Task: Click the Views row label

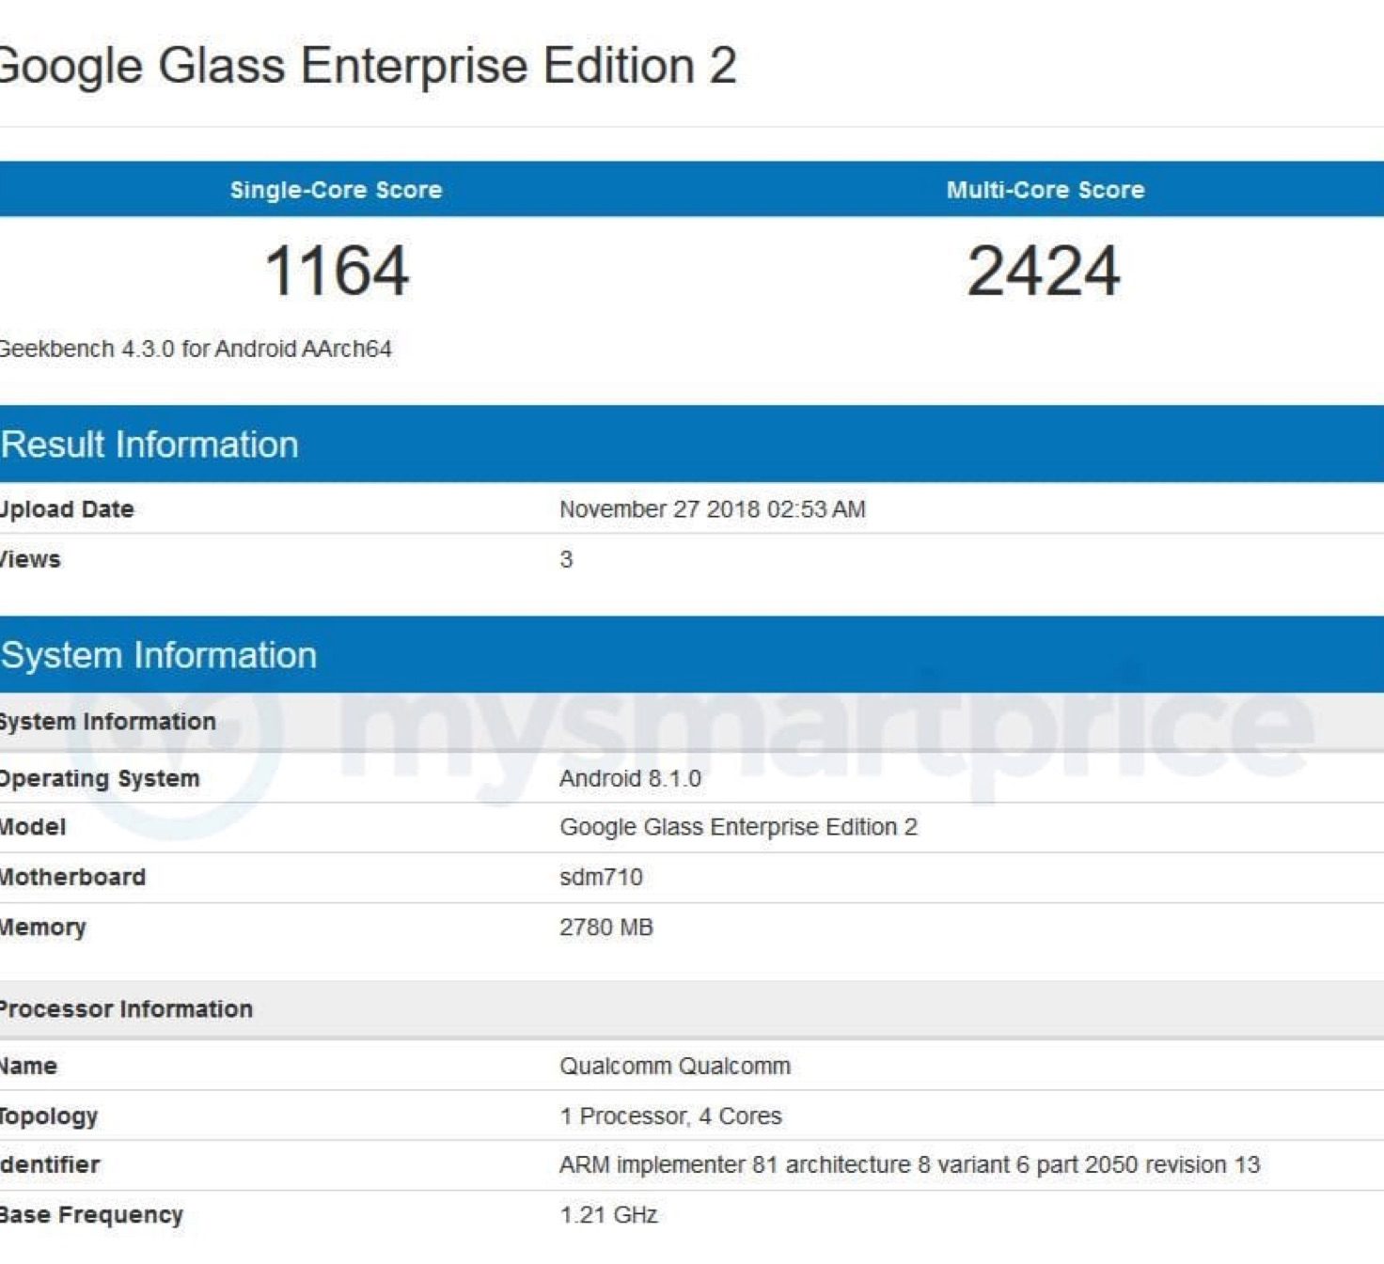Action: click(x=30, y=560)
